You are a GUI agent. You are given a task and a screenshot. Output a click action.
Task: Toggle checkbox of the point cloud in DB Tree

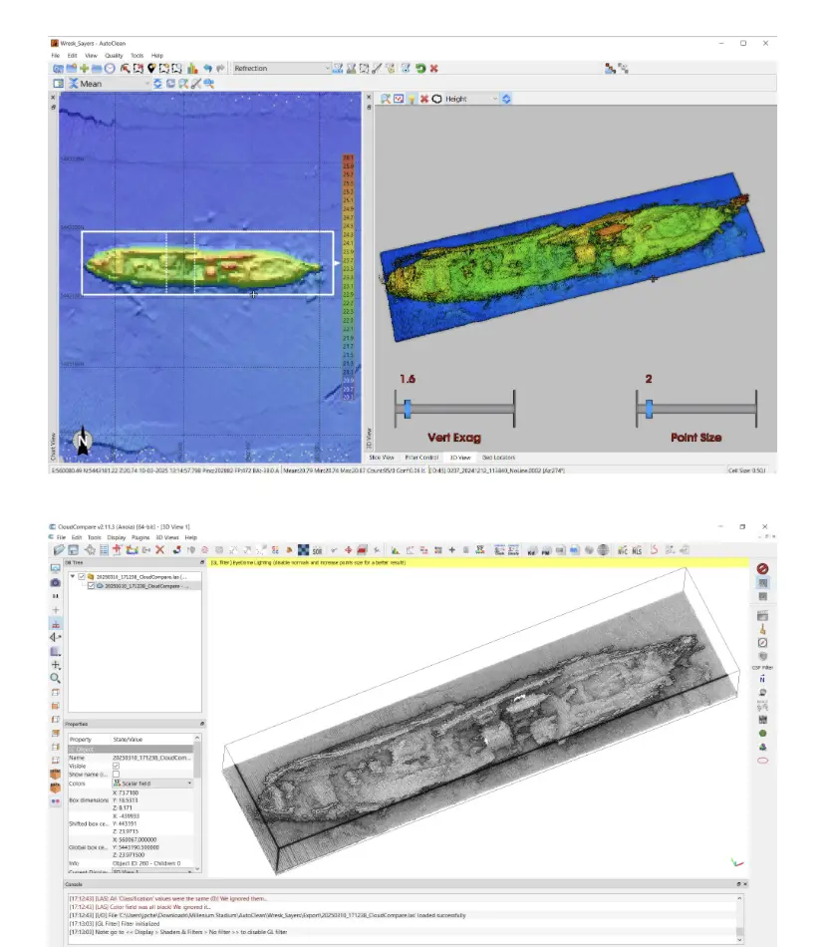(92, 586)
